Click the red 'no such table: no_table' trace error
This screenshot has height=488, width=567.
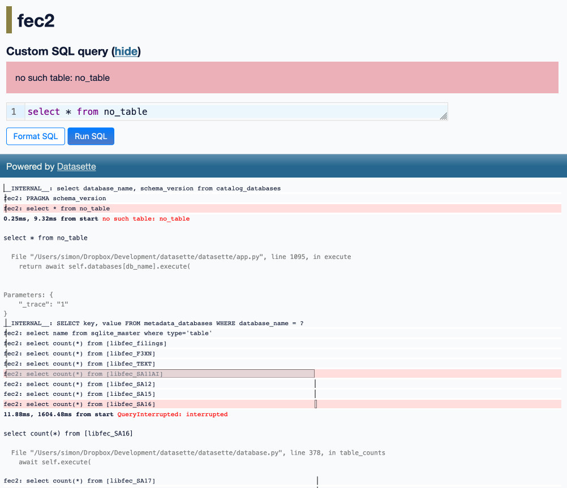(146, 219)
